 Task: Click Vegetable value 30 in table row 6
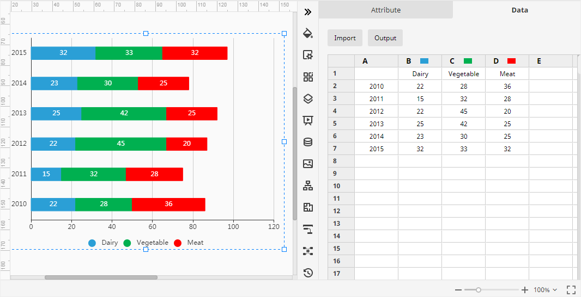[x=463, y=136]
